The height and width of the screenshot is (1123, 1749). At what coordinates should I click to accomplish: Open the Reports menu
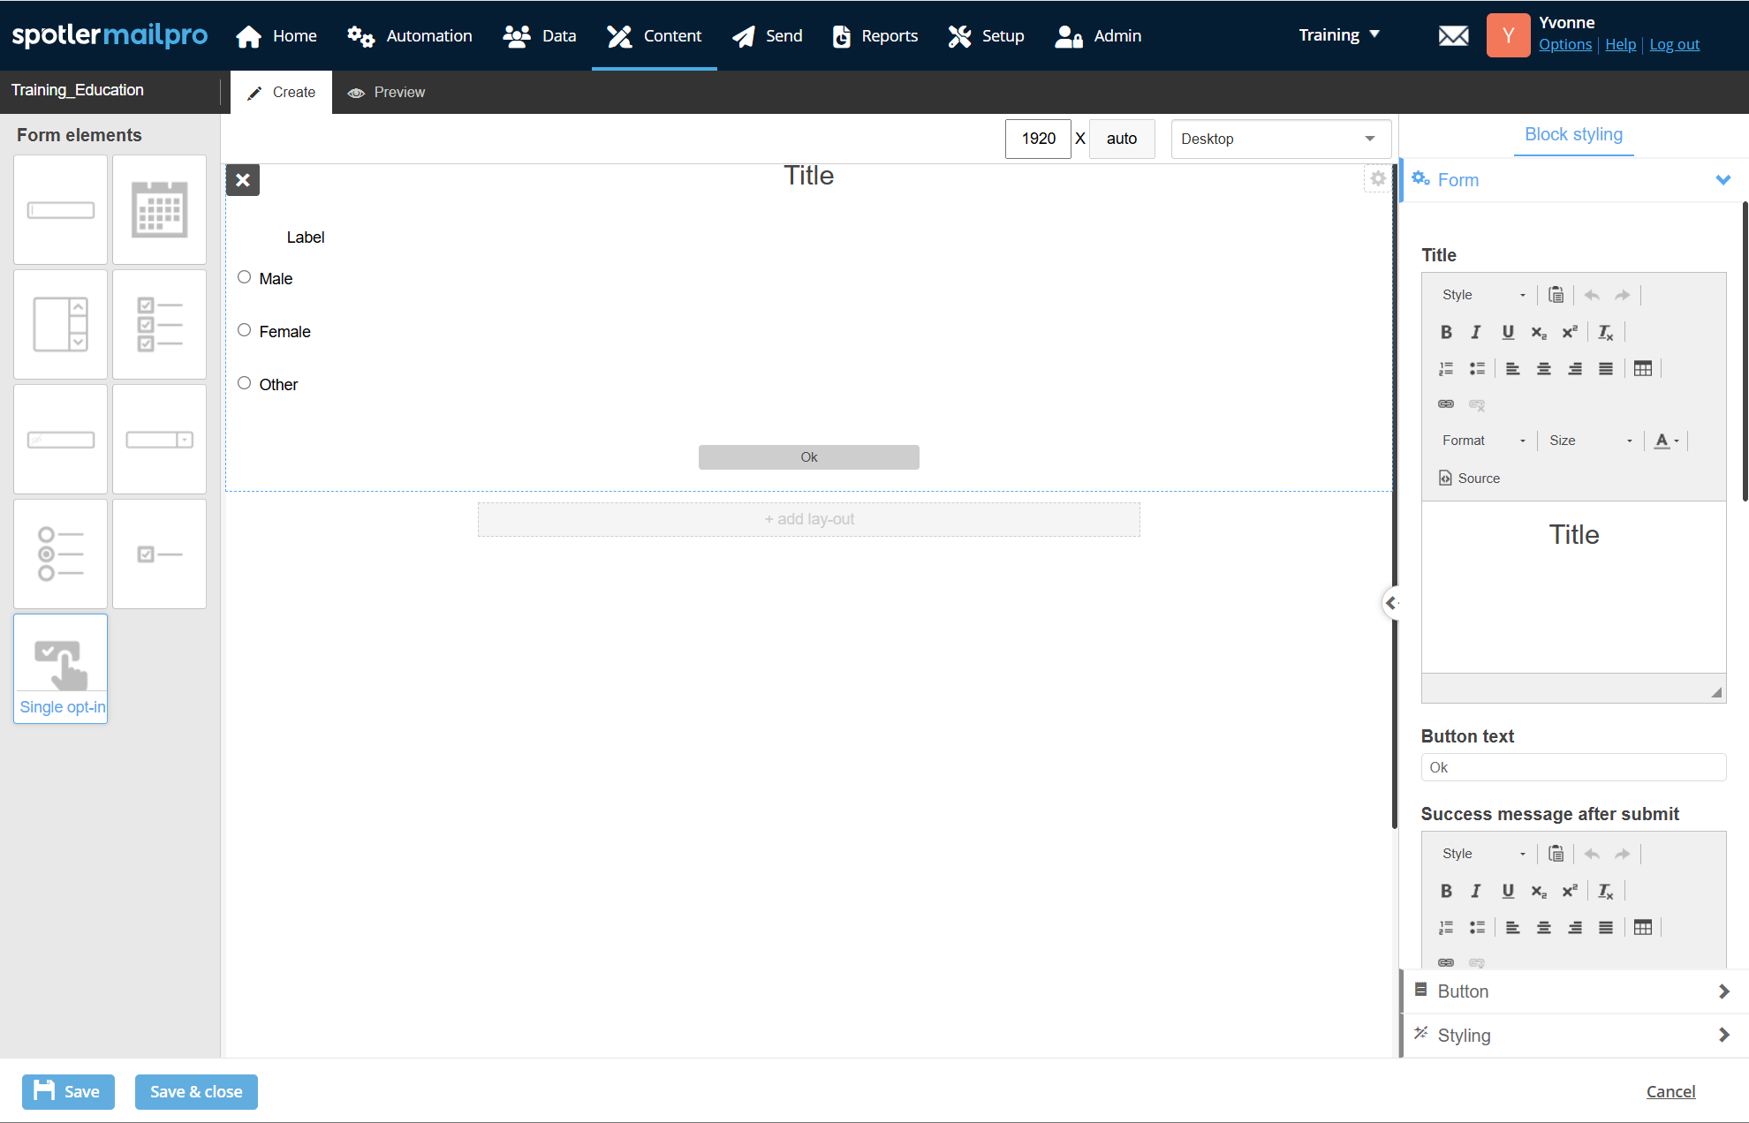(x=874, y=36)
